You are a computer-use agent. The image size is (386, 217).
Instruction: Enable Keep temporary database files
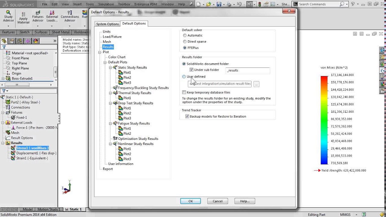click(x=184, y=93)
